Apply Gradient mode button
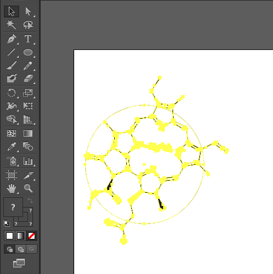 pyautogui.click(x=20, y=236)
